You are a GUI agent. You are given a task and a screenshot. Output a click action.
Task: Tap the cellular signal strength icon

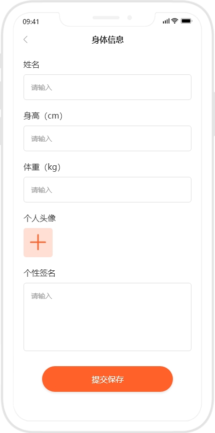pyautogui.click(x=166, y=21)
